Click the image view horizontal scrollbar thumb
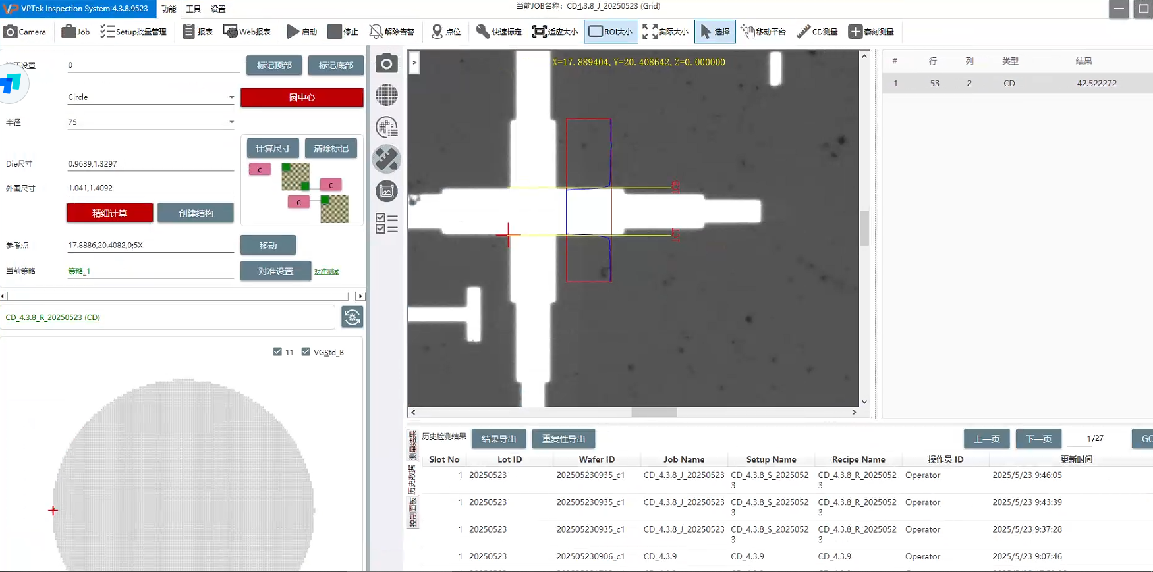Image resolution: width=1153 pixels, height=572 pixels. pyautogui.click(x=654, y=412)
